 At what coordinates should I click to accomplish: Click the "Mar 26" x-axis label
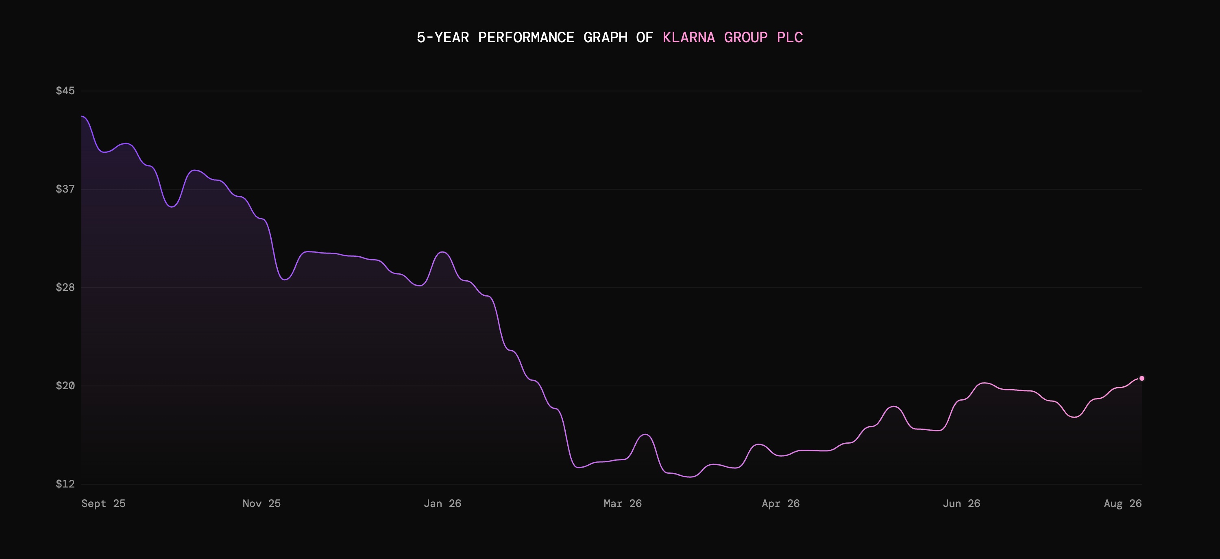[623, 503]
